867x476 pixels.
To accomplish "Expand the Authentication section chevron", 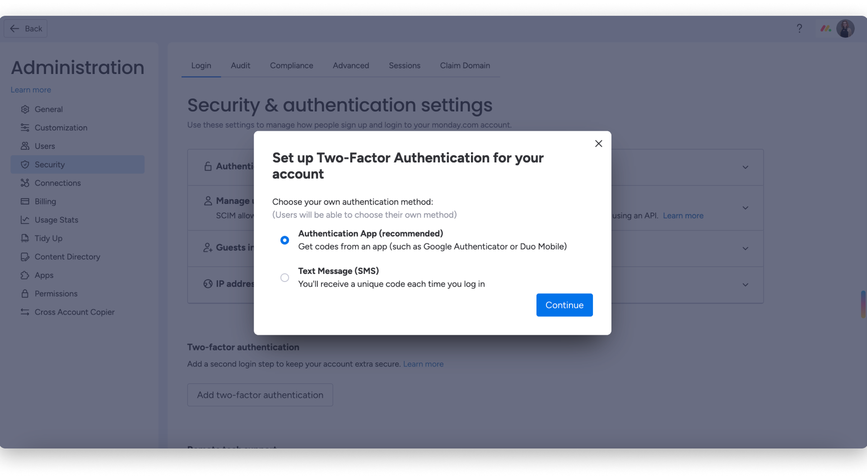I will pyautogui.click(x=746, y=167).
